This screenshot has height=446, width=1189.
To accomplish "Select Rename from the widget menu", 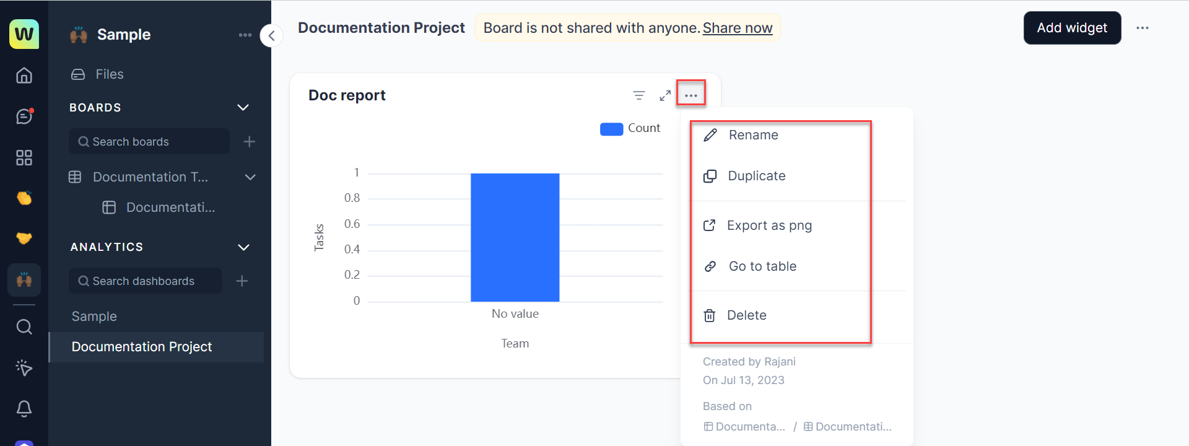I will (753, 135).
